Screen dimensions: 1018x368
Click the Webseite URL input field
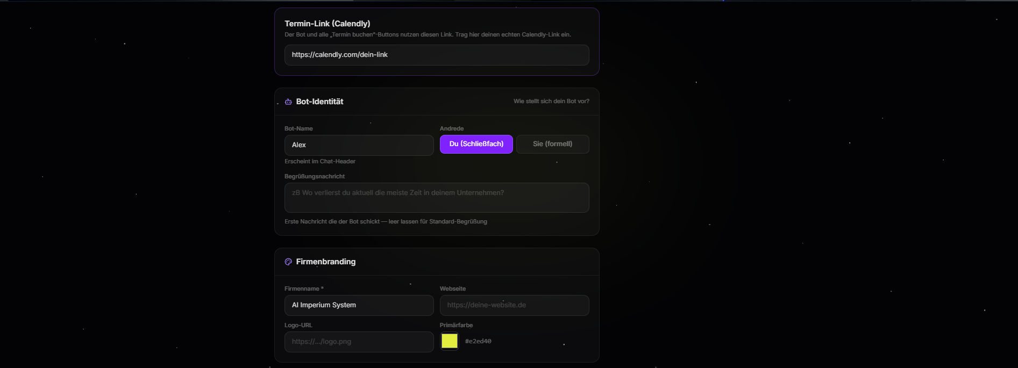[x=514, y=305]
